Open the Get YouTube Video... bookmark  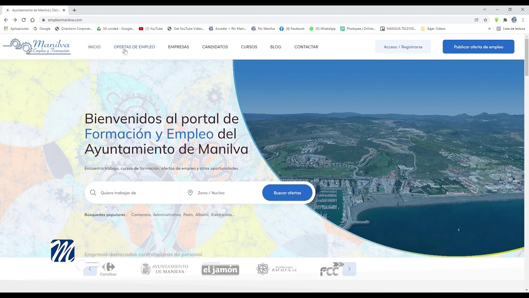click(186, 29)
